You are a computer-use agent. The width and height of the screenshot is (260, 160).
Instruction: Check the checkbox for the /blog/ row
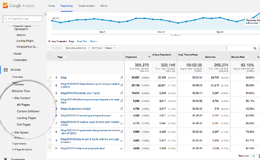pyautogui.click(x=50, y=78)
